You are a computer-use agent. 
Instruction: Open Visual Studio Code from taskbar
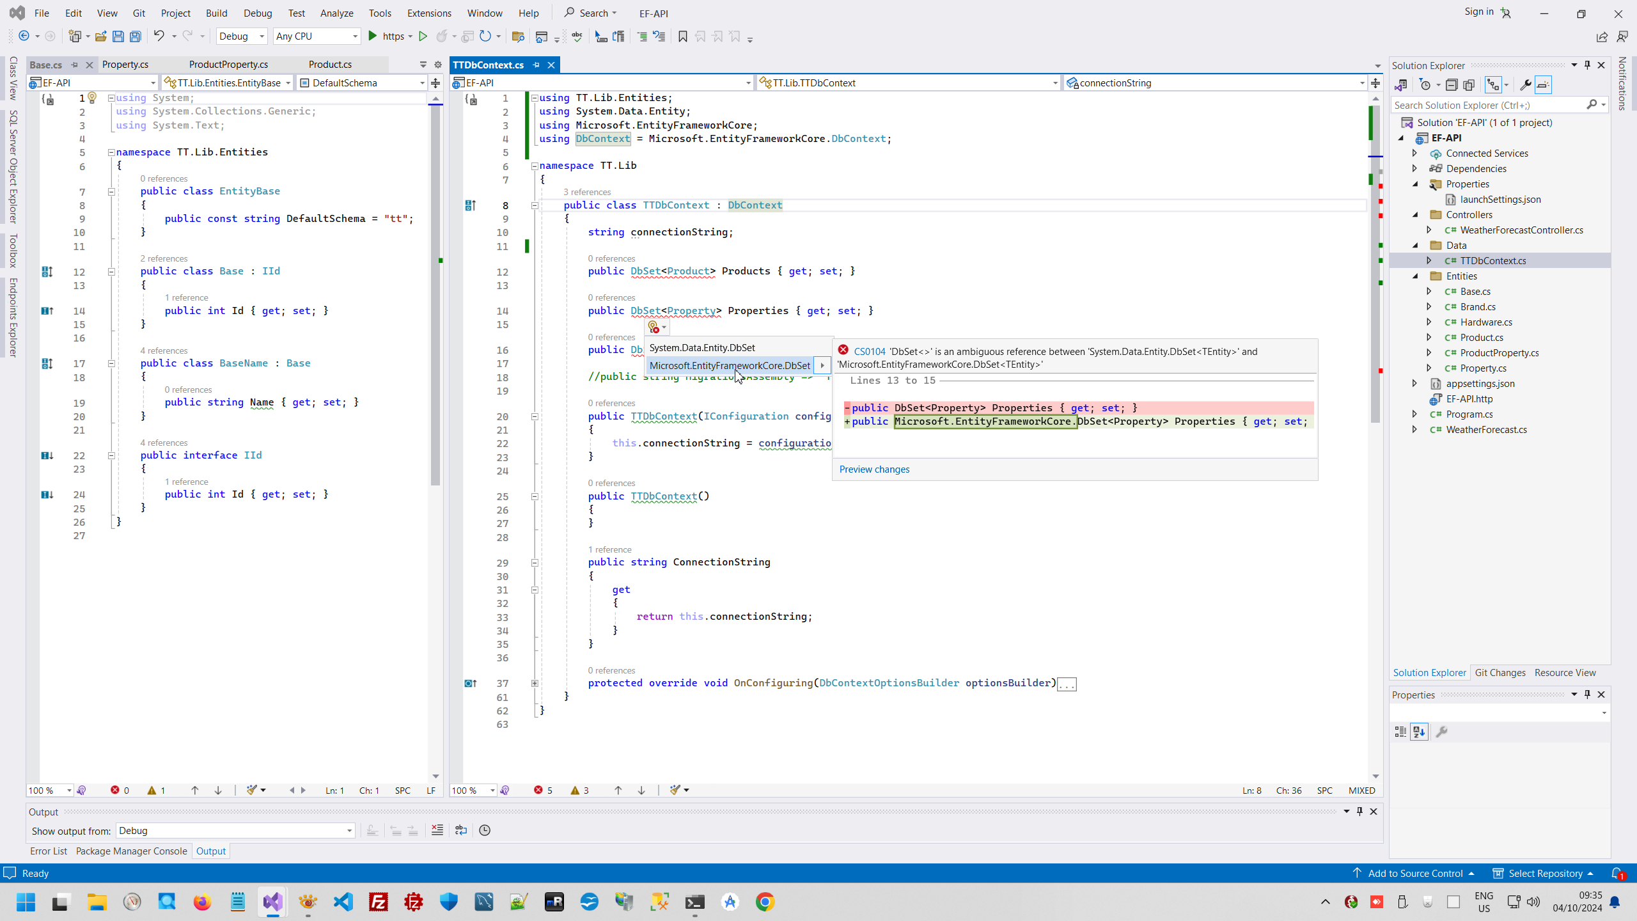pyautogui.click(x=343, y=902)
